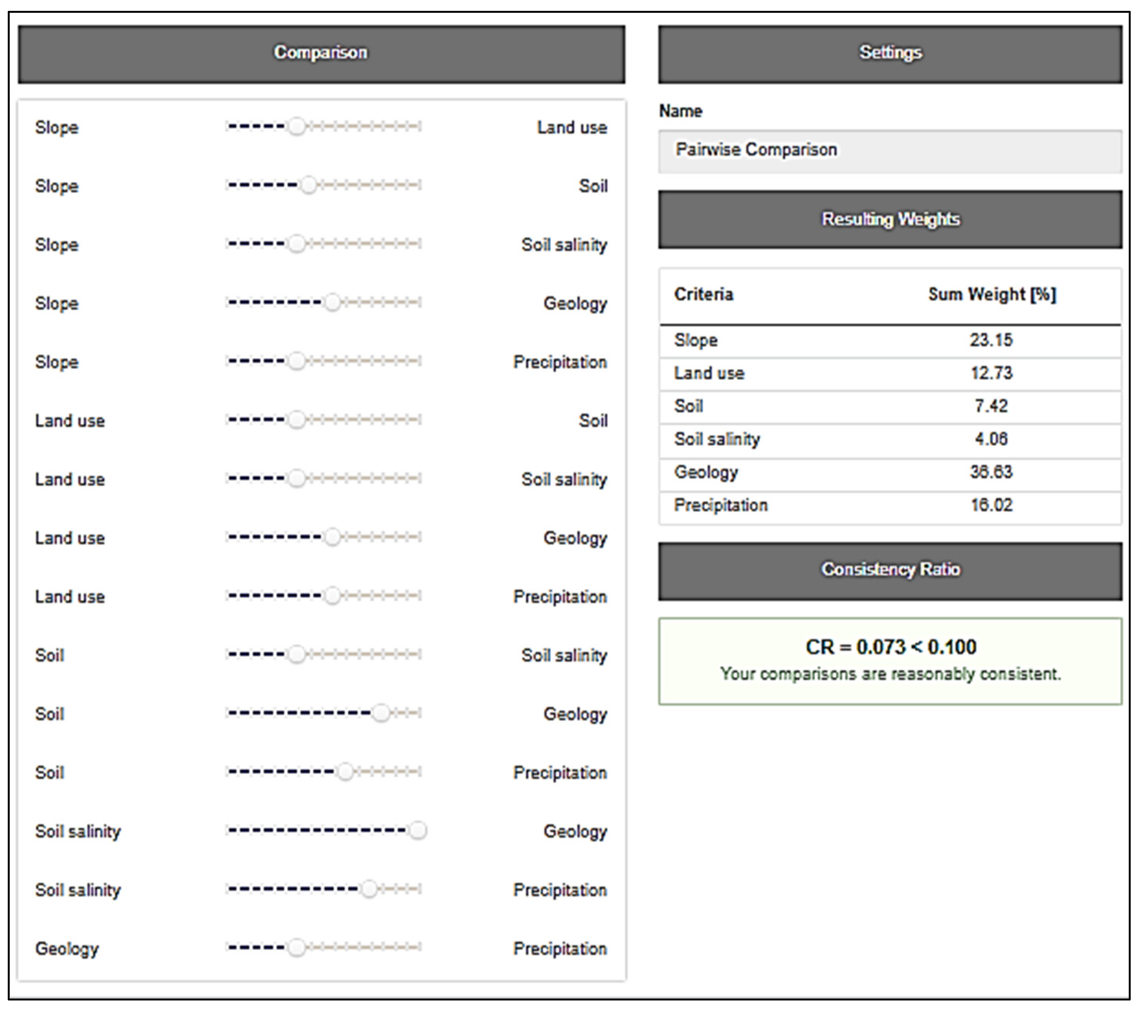The width and height of the screenshot is (1140, 1009).
Task: Click the Slope vs Precipitation slider handle
Action: (297, 361)
